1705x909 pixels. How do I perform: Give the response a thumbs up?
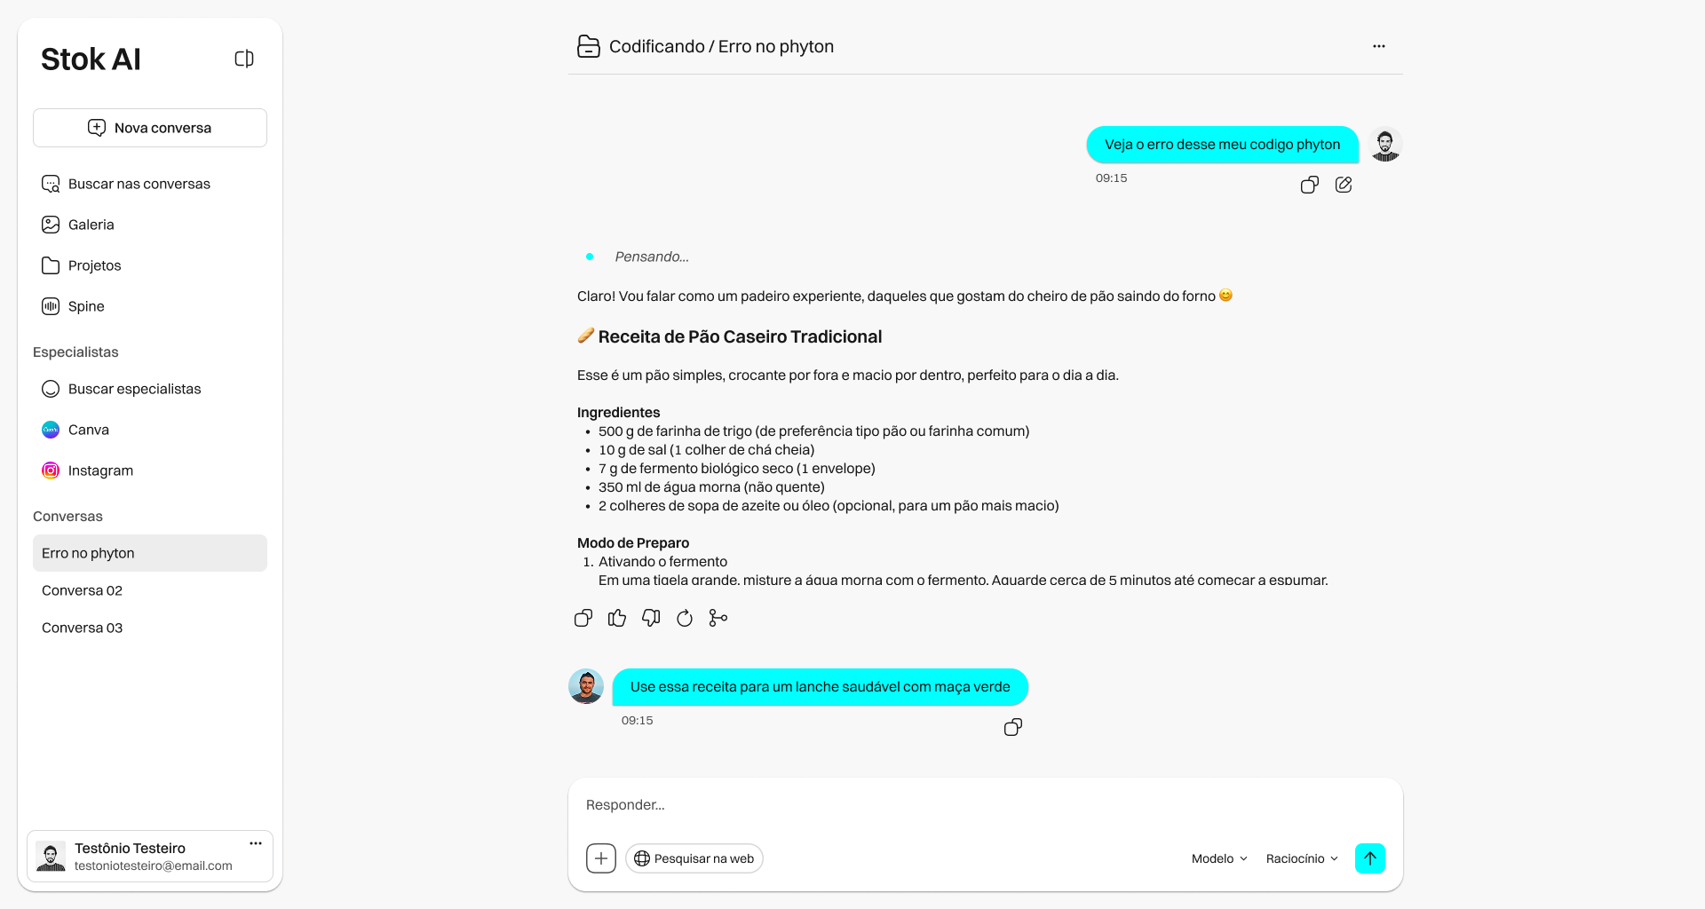(616, 618)
